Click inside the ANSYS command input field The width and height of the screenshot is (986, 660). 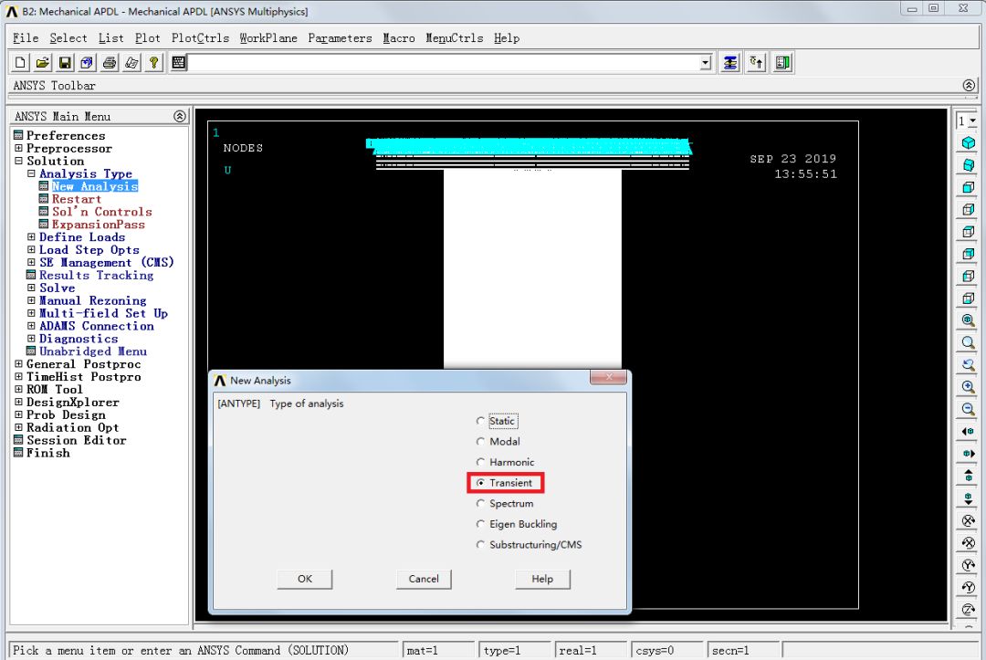coord(444,63)
